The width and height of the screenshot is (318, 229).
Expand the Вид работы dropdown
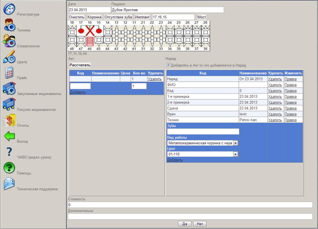click(x=235, y=143)
